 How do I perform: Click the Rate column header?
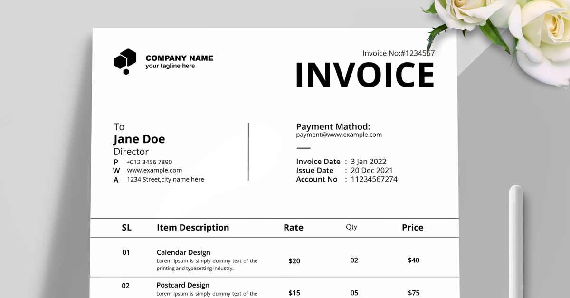(294, 228)
